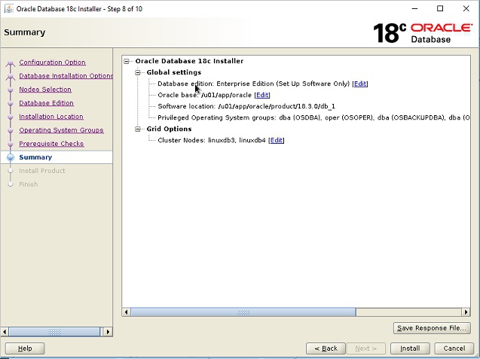Click the Oracle base /u01/app/oracle text
The image size is (480, 359).
(x=204, y=95)
